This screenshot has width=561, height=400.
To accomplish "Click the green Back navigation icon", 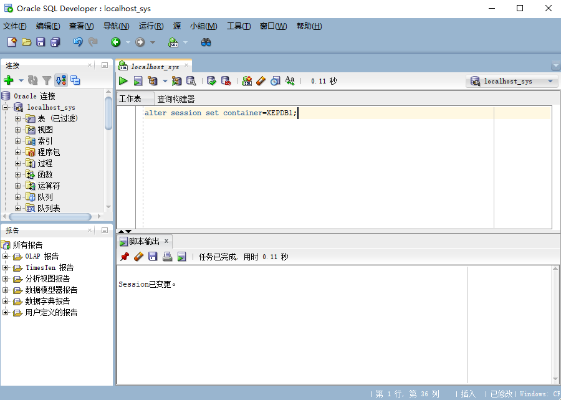I will click(x=115, y=42).
